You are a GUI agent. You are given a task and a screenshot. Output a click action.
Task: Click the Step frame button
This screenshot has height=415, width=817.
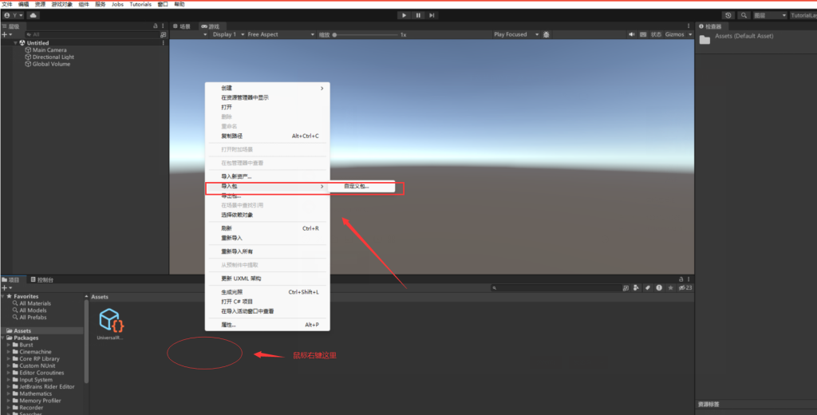(432, 15)
